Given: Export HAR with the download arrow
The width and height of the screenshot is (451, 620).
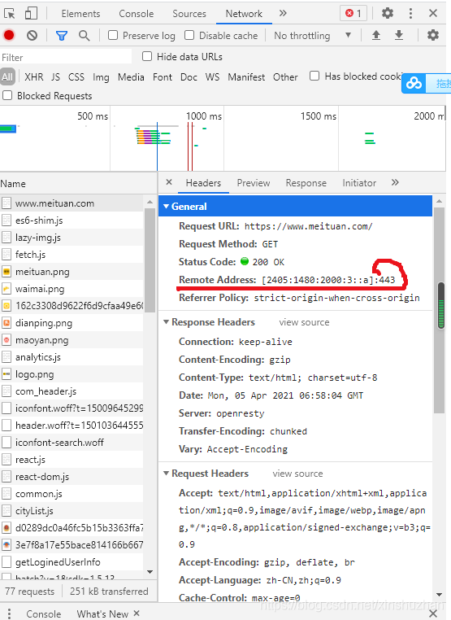Looking at the screenshot, I should pyautogui.click(x=399, y=35).
